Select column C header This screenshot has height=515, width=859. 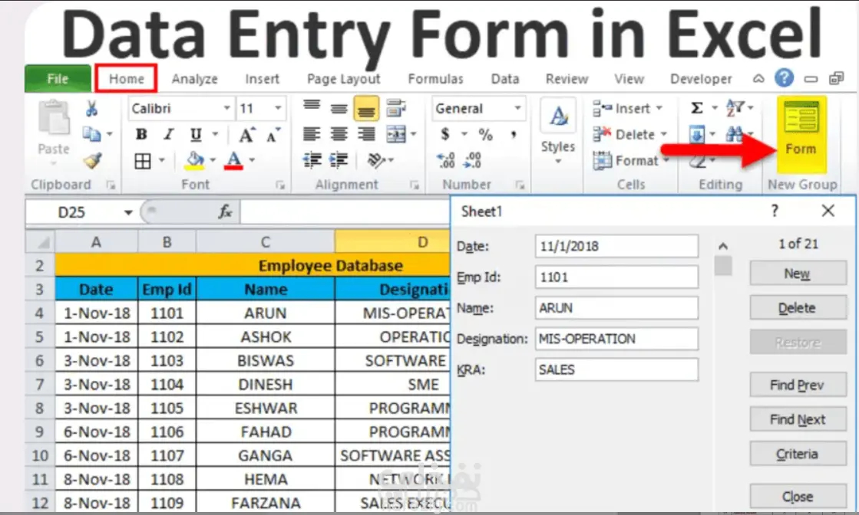coord(265,241)
